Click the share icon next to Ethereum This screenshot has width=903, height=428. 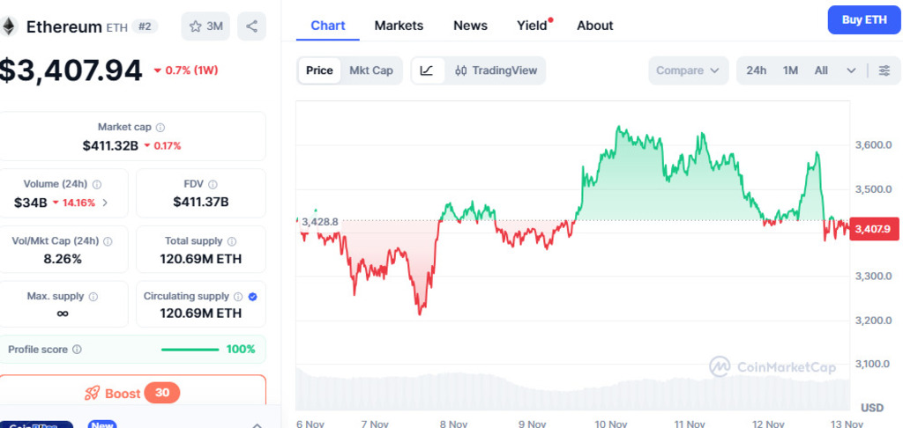251,26
